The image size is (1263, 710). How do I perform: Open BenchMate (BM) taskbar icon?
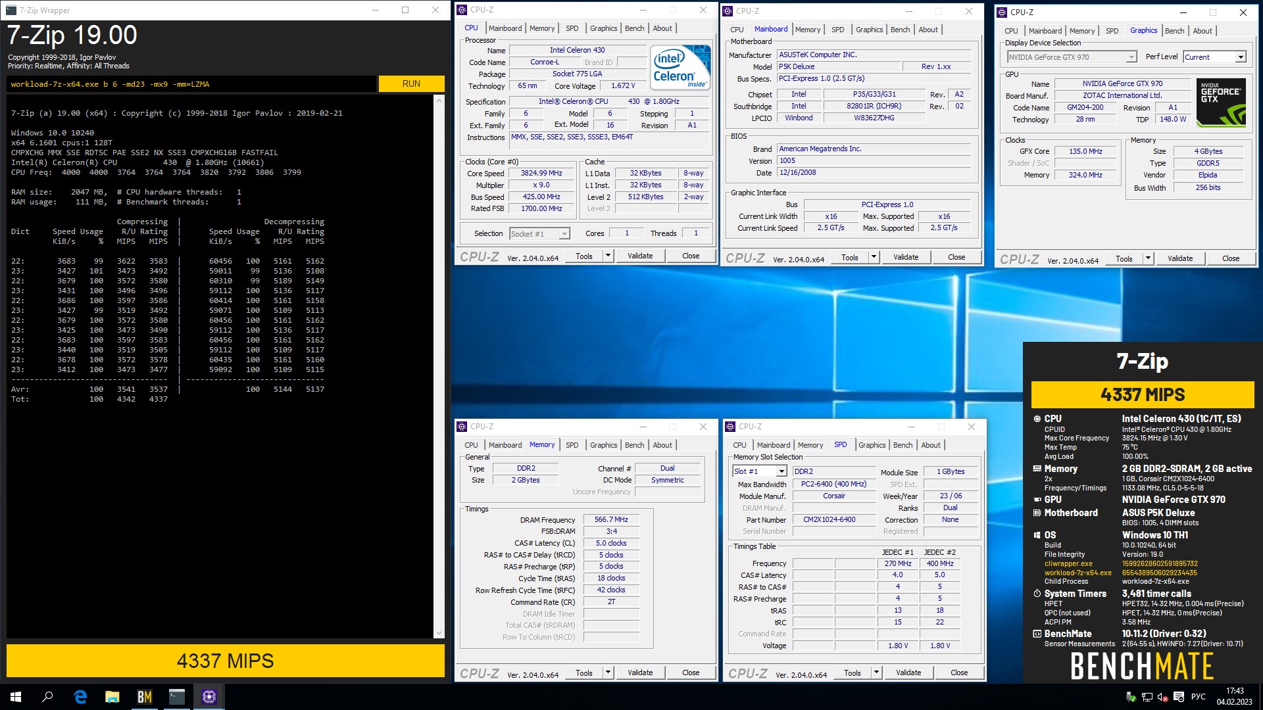[145, 697]
